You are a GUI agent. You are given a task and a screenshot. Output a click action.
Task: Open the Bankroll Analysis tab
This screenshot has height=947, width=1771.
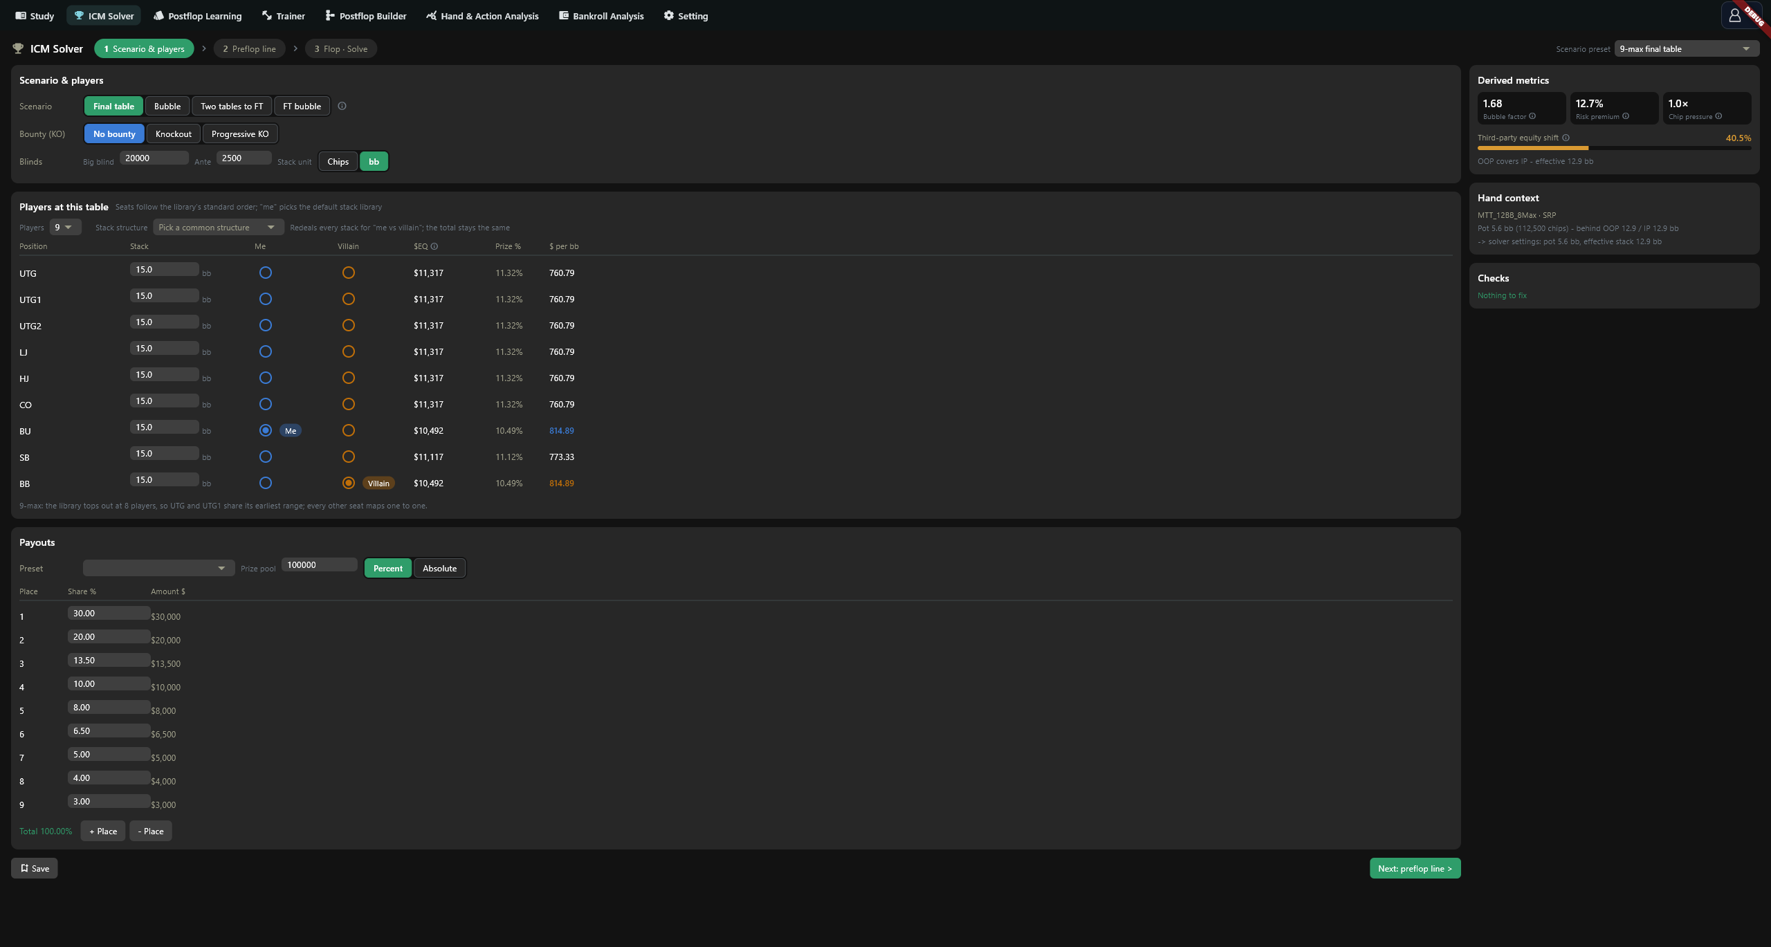(601, 15)
